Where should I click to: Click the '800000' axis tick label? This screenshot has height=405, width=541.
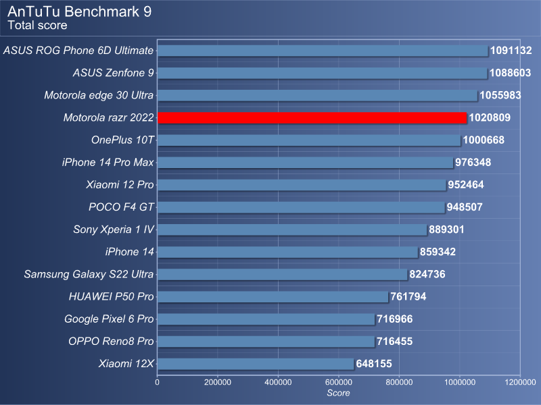(399, 382)
